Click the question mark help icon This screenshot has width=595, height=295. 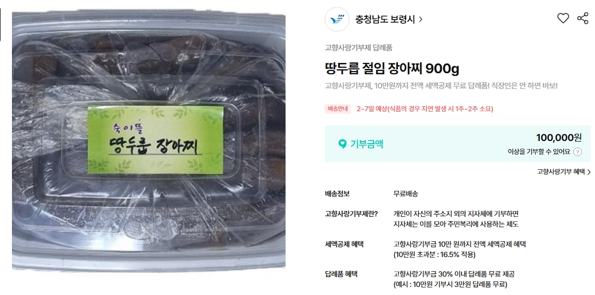tap(577, 152)
